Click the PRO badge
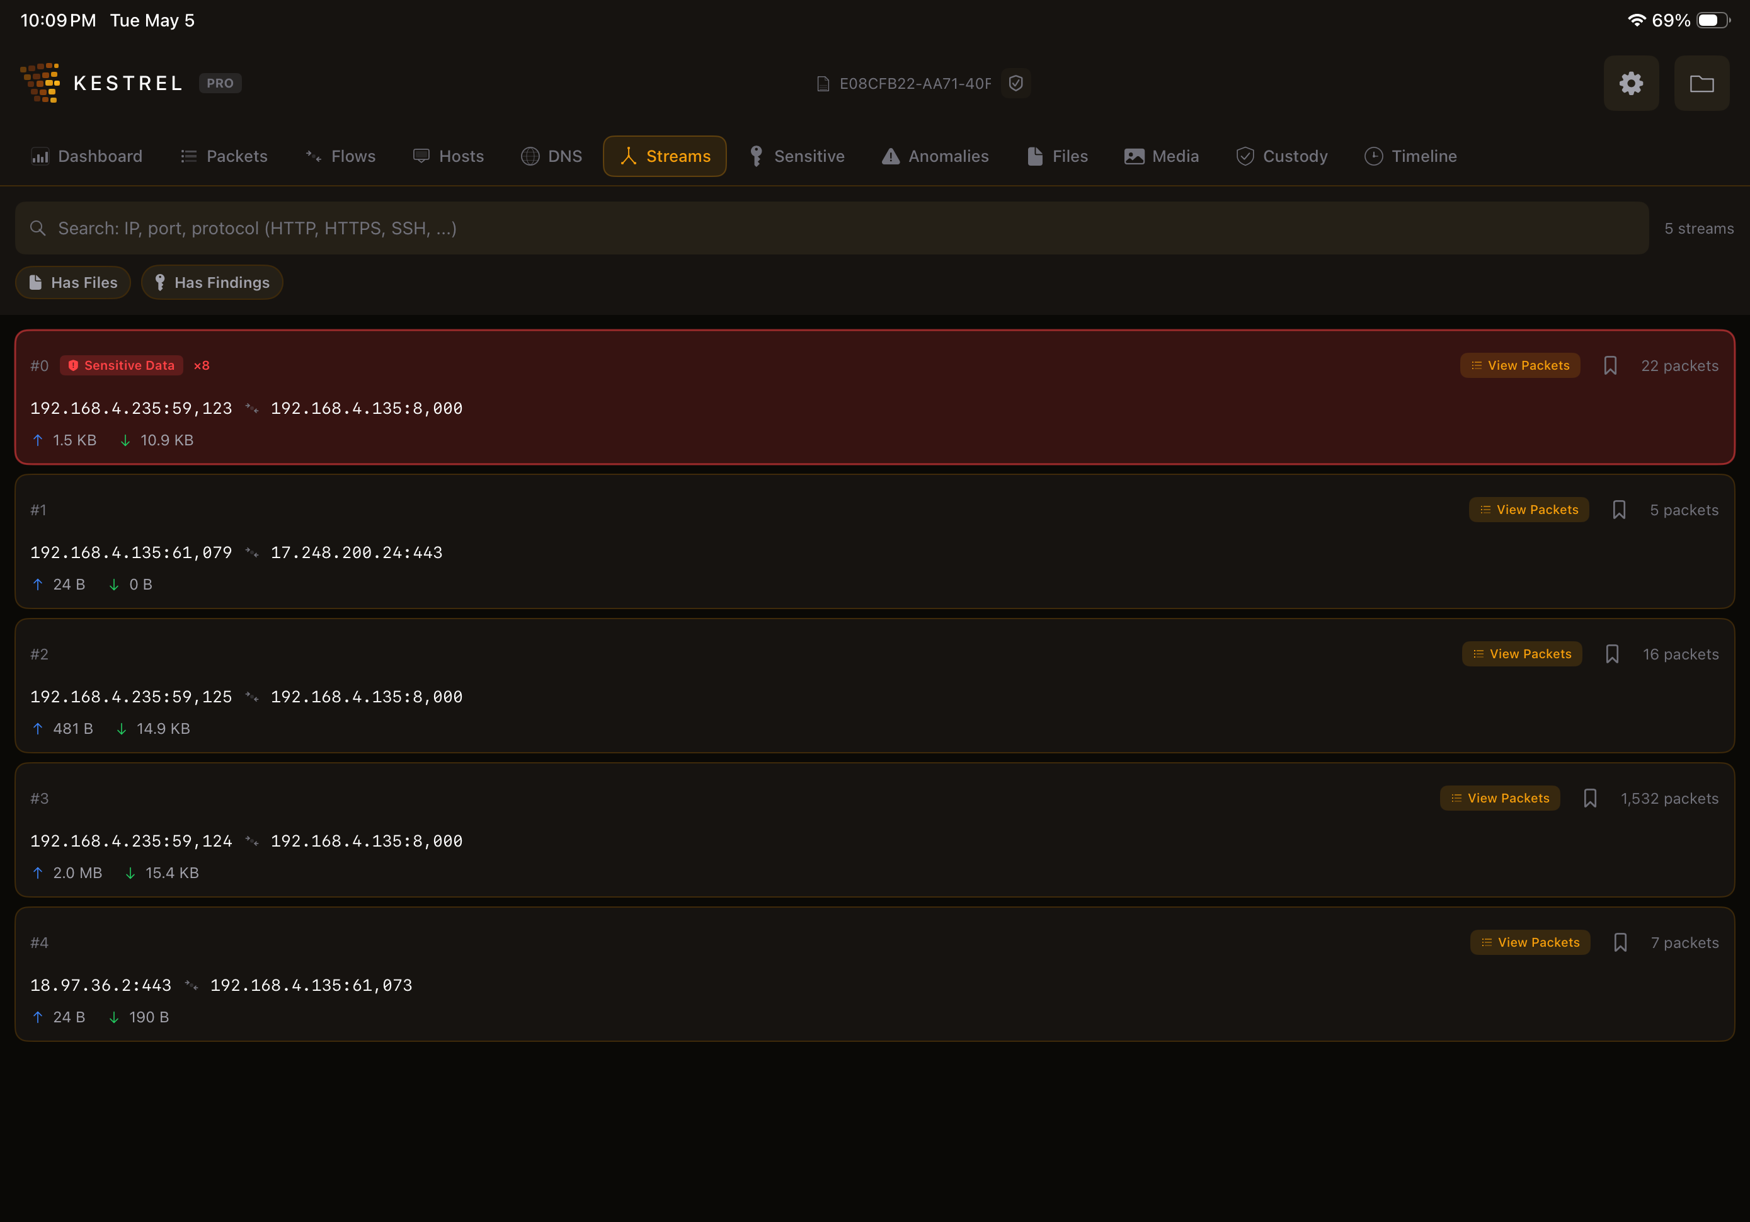The image size is (1750, 1222). [220, 83]
